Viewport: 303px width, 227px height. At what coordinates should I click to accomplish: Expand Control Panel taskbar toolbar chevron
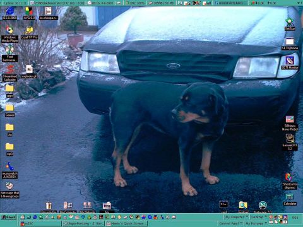click(x=242, y=223)
